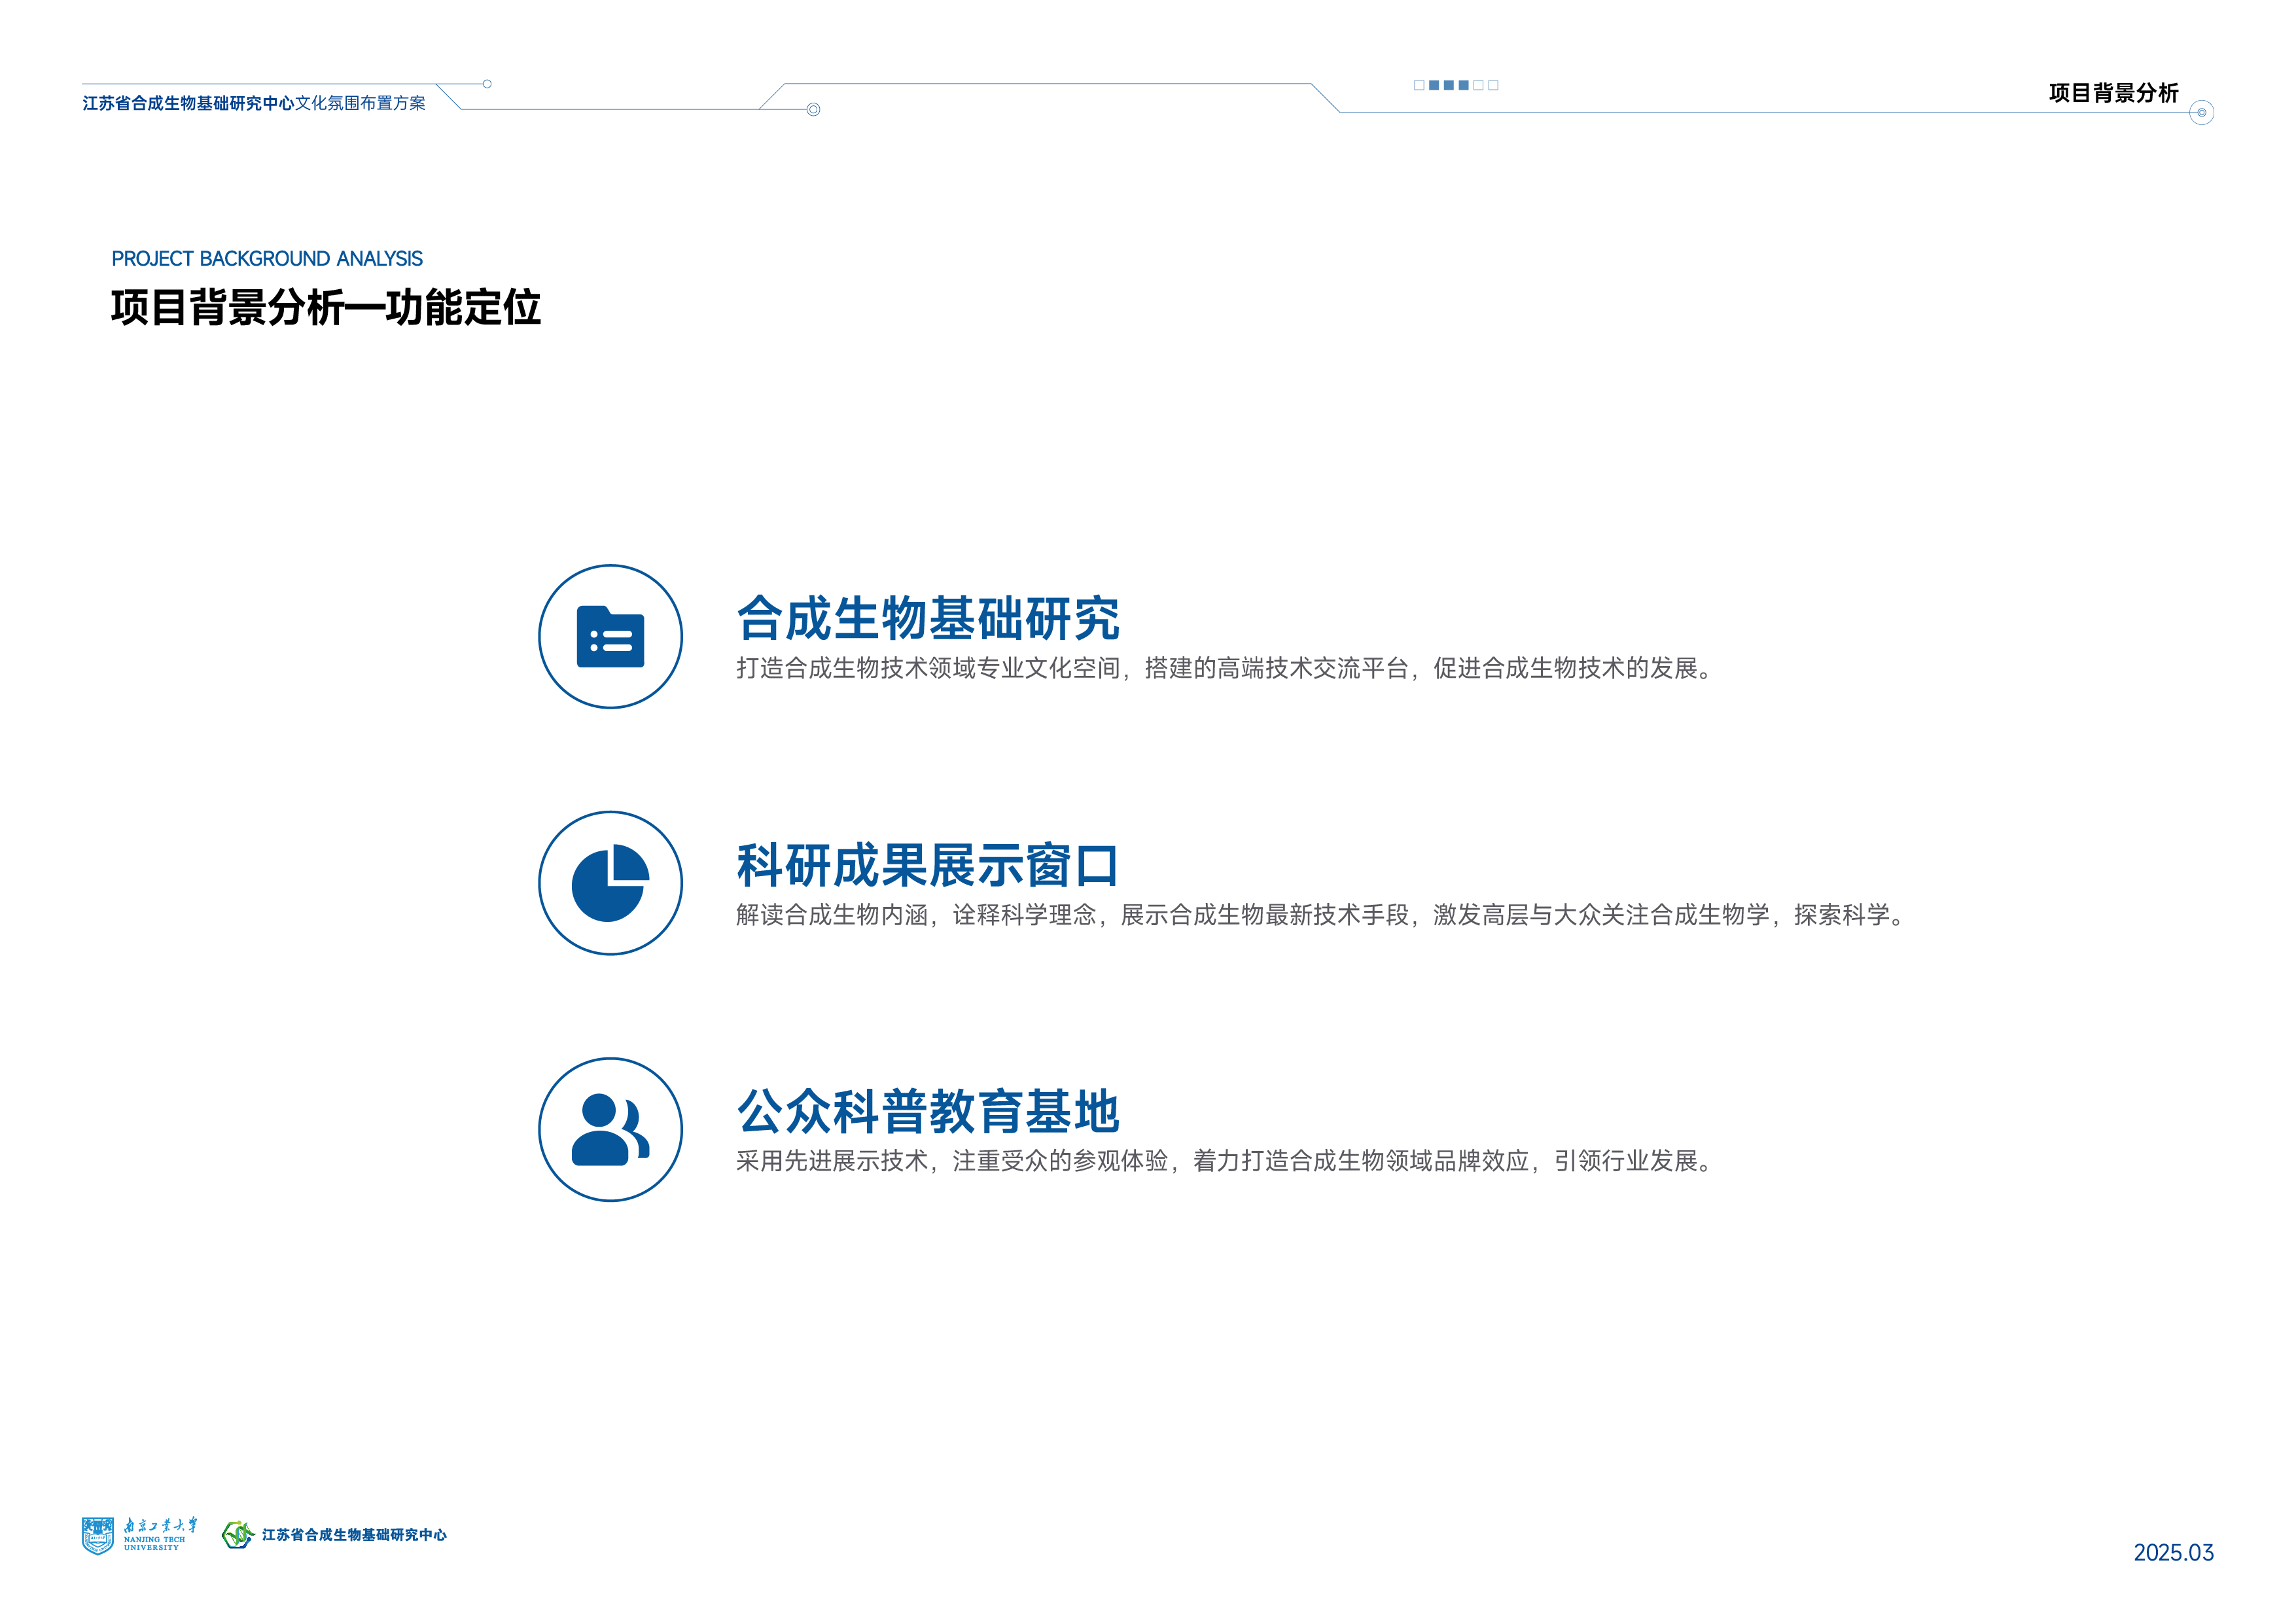The height and width of the screenshot is (1624, 2296).
Task: Click the folder list icon beside 合成生物基础研究
Action: pyautogui.click(x=610, y=637)
